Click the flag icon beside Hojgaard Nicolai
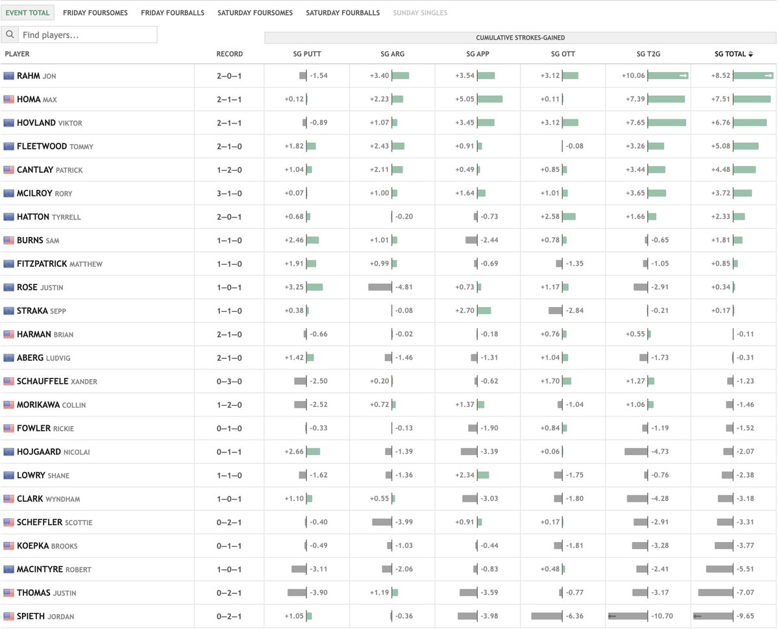 [8, 451]
